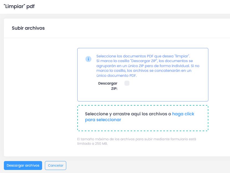Viewport: 230px width, 173px height.
Task: Click the "Descargar ZIP:" label text
Action: (108, 86)
